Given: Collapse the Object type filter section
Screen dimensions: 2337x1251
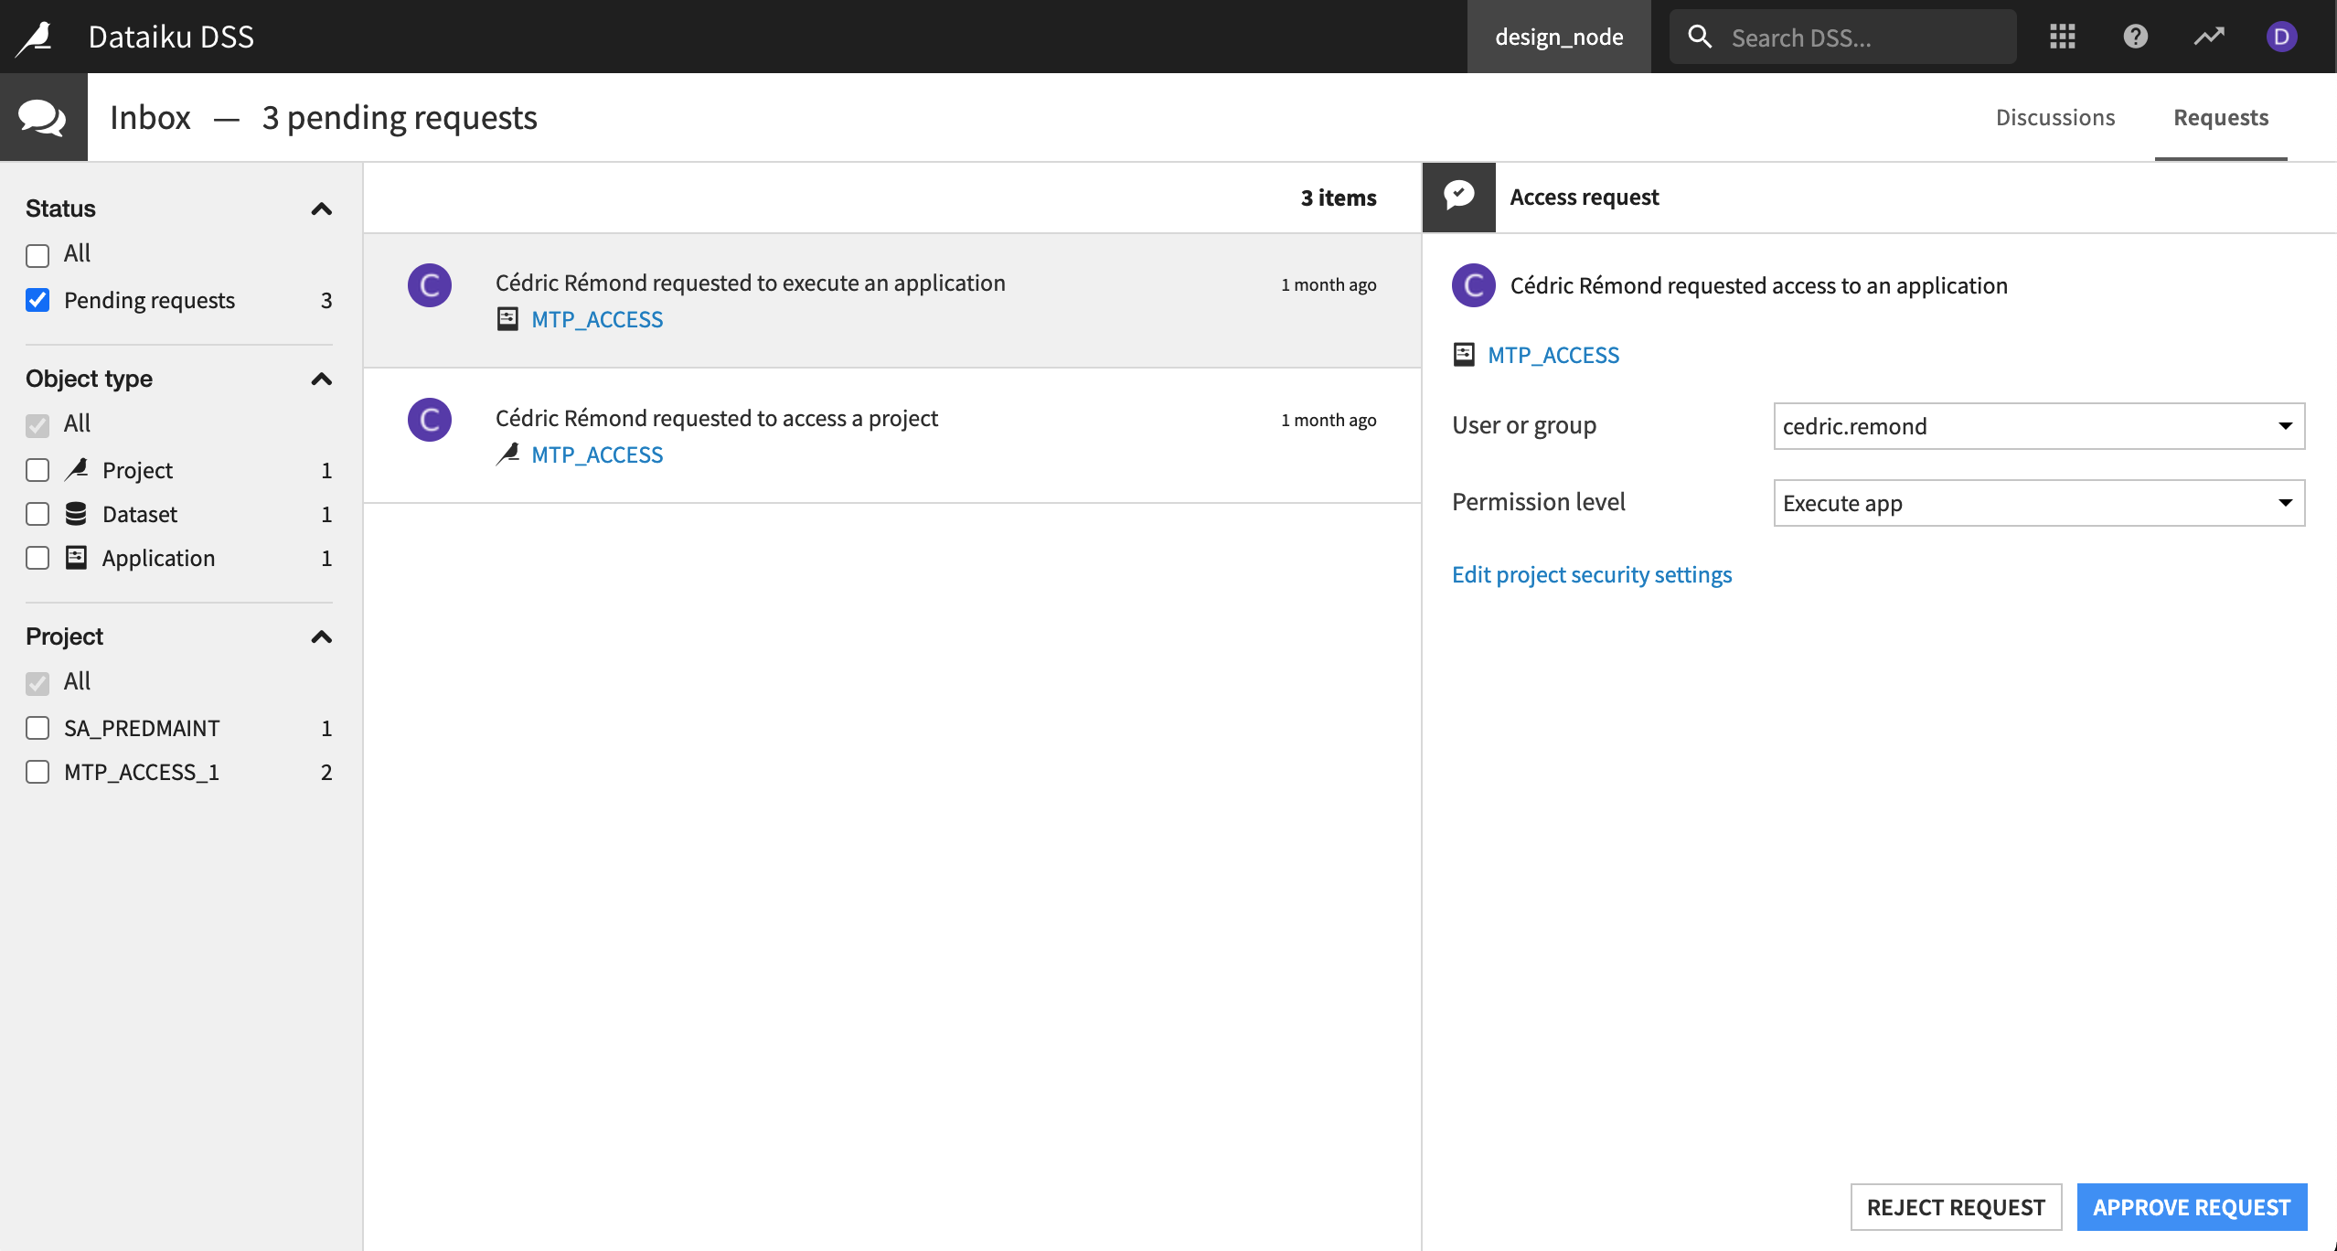Looking at the screenshot, I should (321, 380).
